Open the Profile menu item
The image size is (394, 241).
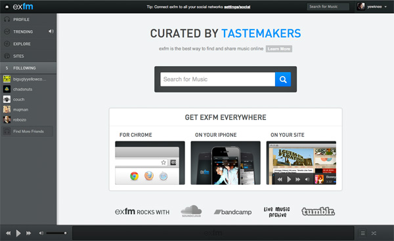(x=22, y=19)
